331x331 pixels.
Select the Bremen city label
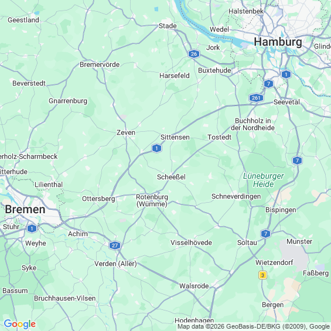coord(25,209)
